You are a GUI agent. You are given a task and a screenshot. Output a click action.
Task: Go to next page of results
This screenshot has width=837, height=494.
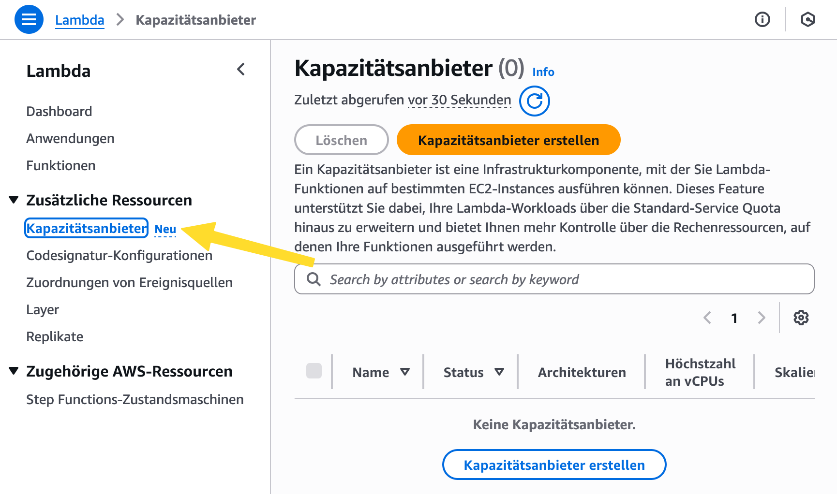pos(761,318)
